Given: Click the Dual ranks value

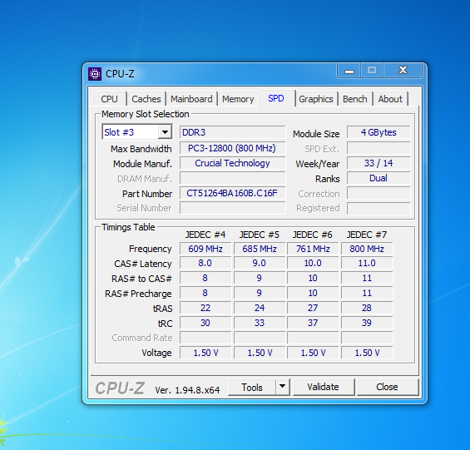Looking at the screenshot, I should pyautogui.click(x=378, y=178).
